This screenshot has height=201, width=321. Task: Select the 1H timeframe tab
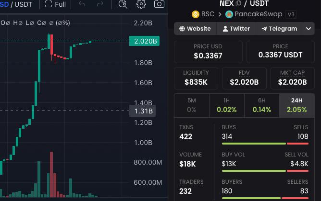[x=227, y=105]
